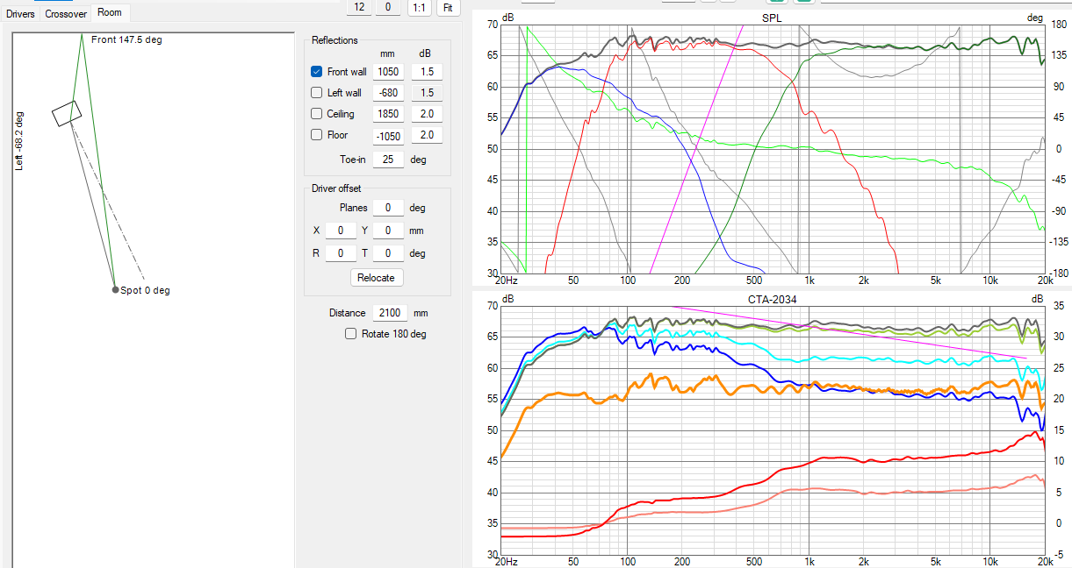Enable the Ceiling reflection checkbox

point(317,114)
